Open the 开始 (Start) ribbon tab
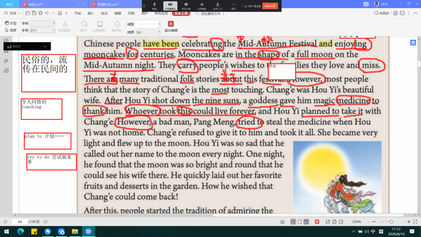The width and height of the screenshot is (421, 237). click(x=78, y=13)
